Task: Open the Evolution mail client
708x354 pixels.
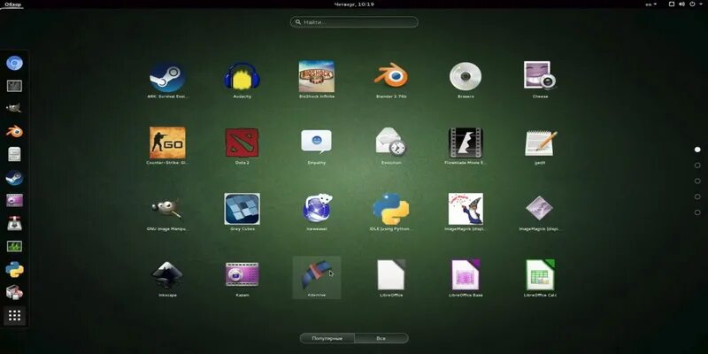Action: pyautogui.click(x=391, y=142)
